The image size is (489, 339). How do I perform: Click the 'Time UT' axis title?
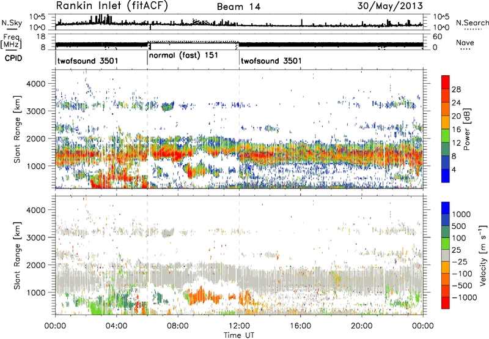pos(239,335)
